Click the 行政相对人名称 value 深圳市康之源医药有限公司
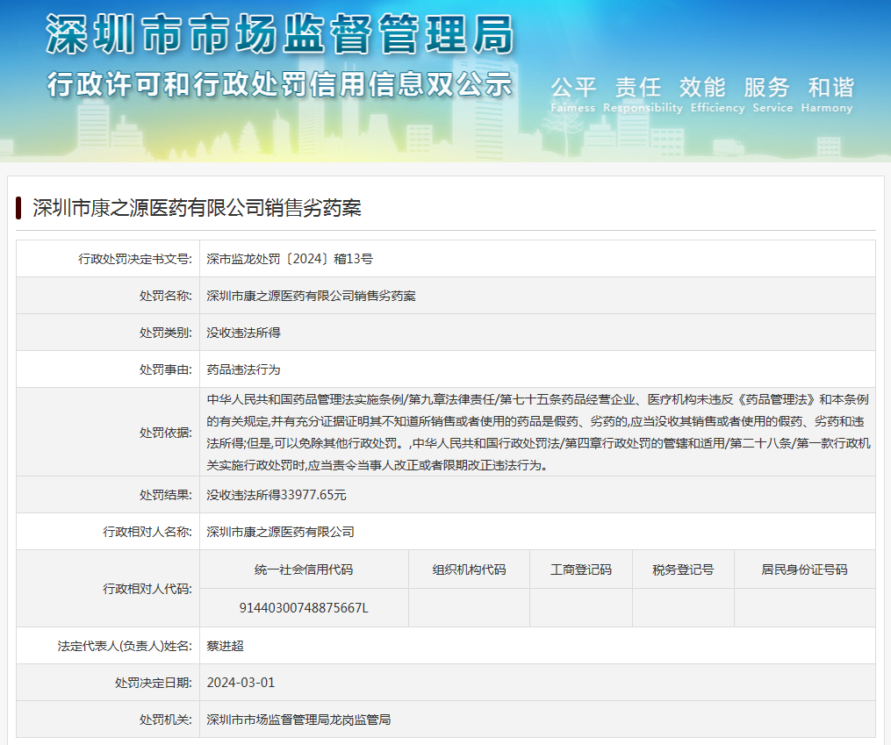 click(x=281, y=532)
